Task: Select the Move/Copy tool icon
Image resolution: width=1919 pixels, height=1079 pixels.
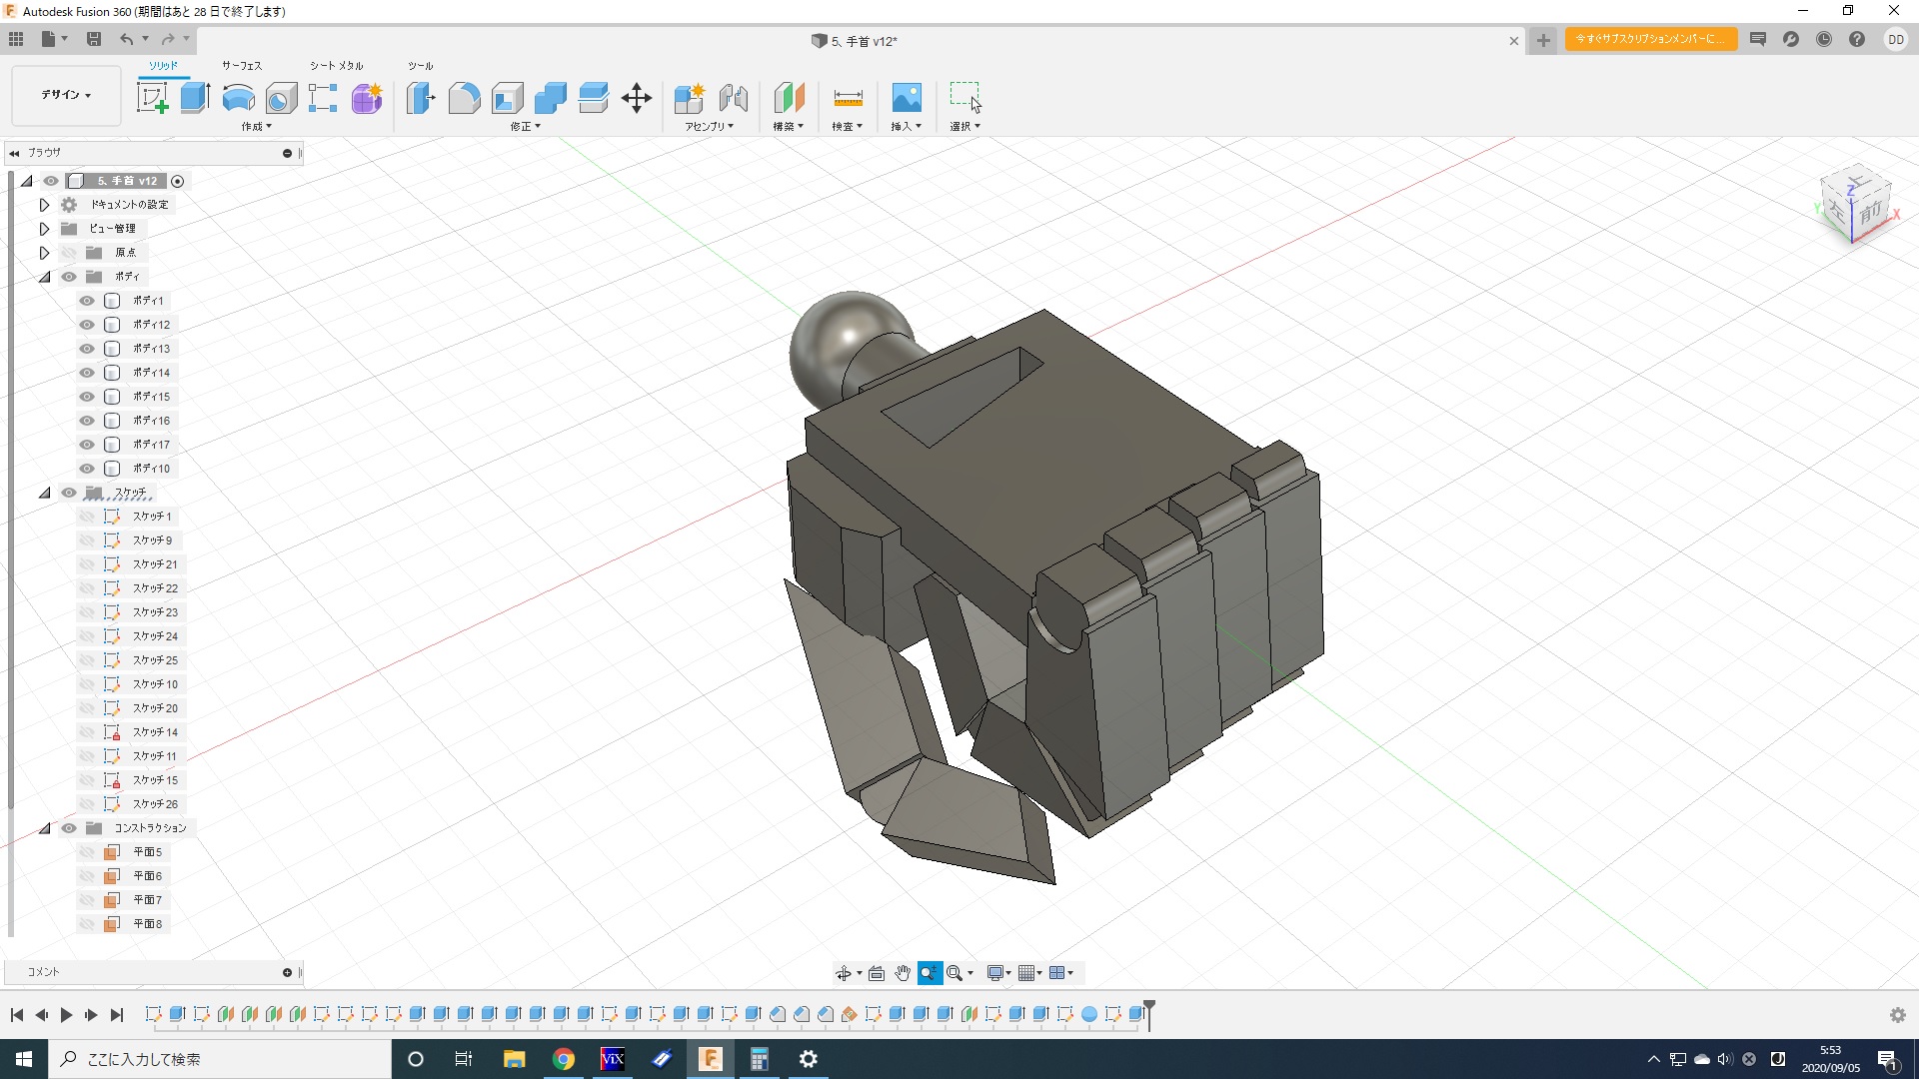Action: [636, 98]
